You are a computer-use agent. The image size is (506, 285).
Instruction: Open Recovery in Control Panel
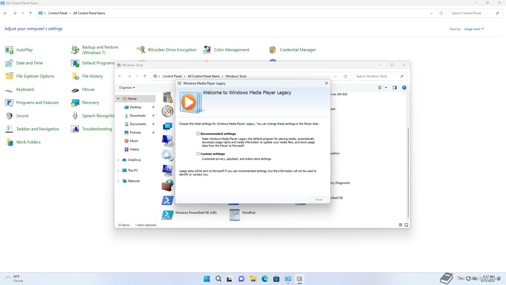click(85, 102)
